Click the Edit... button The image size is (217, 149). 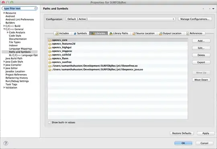201,48
